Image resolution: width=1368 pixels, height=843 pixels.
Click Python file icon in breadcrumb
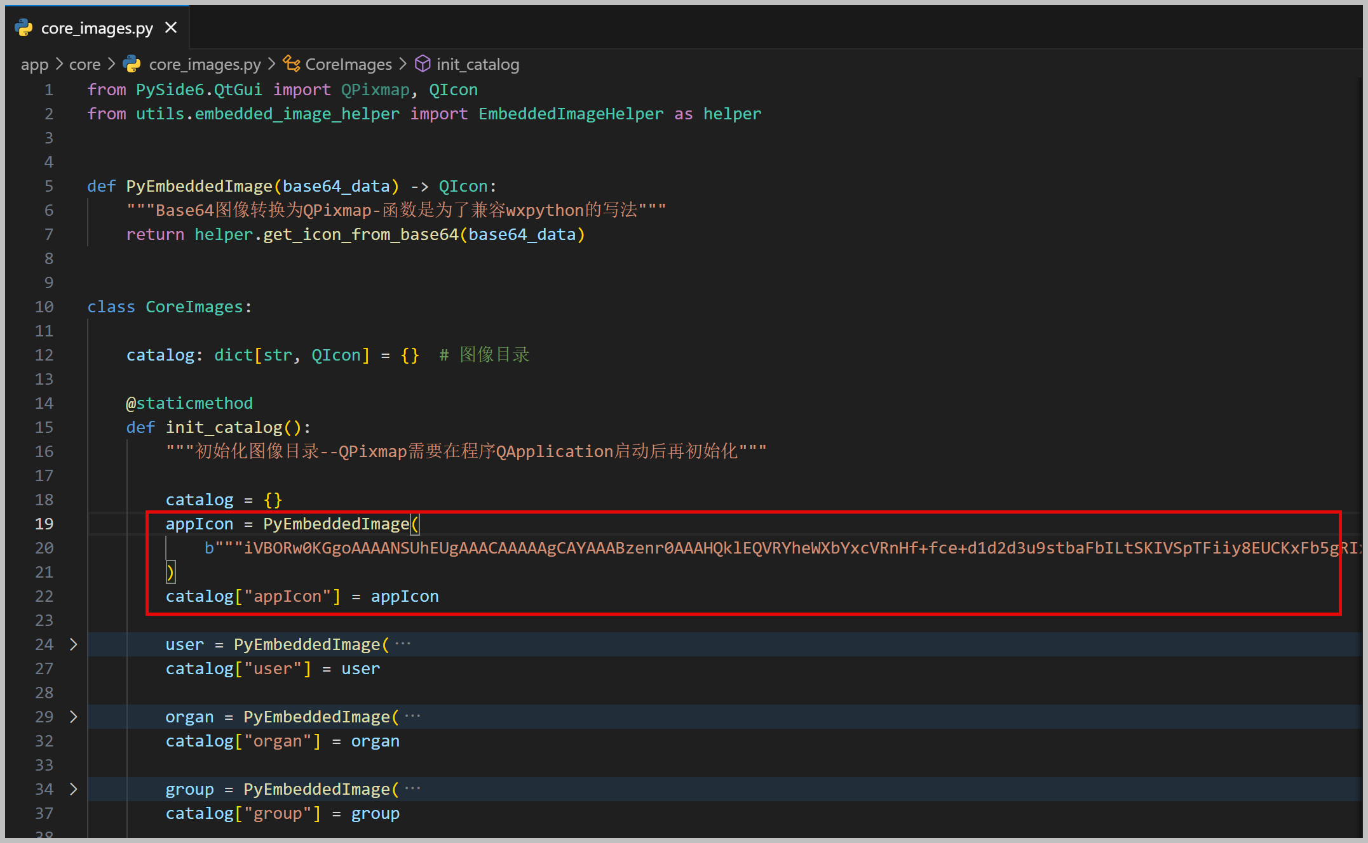(132, 64)
